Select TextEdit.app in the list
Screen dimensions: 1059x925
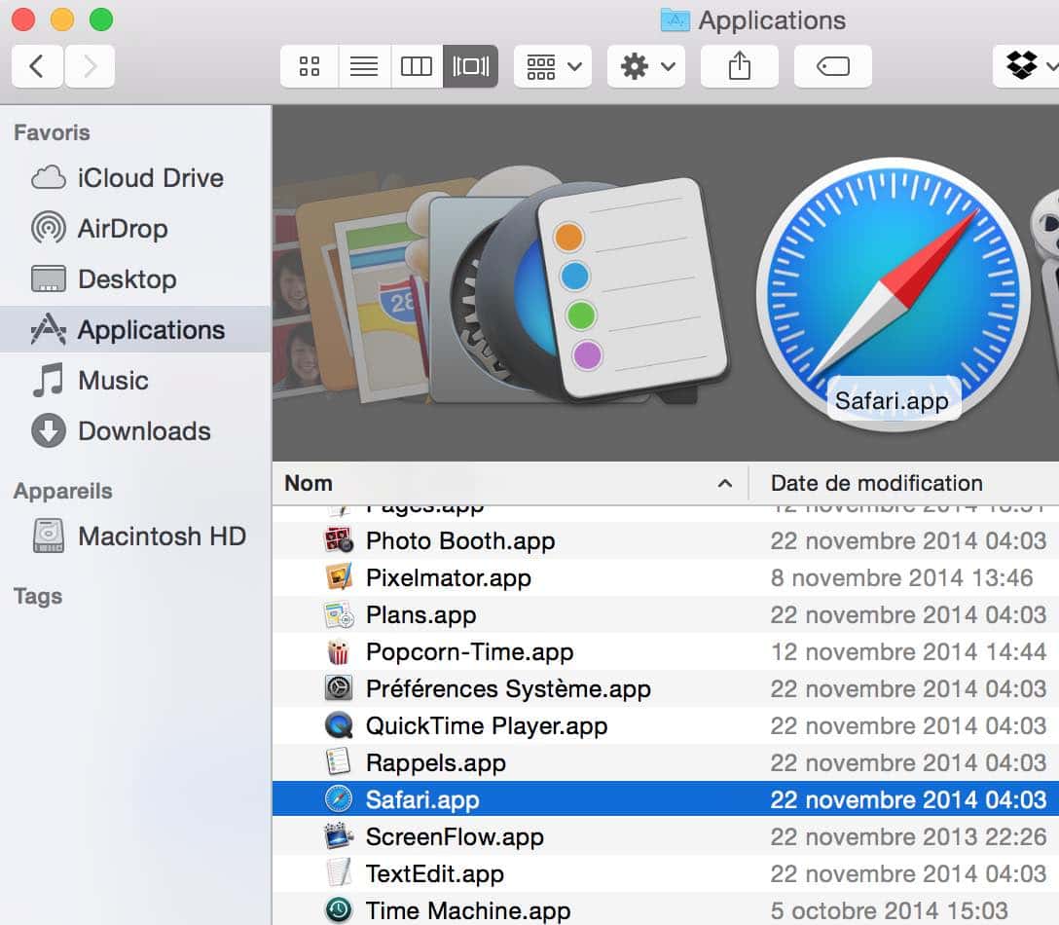coord(665,874)
